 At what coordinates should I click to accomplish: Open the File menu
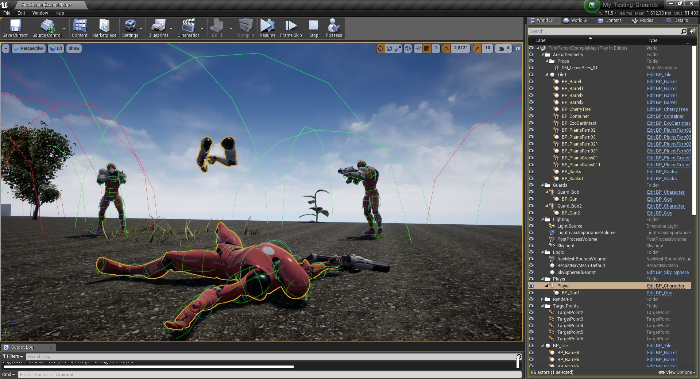(7, 13)
